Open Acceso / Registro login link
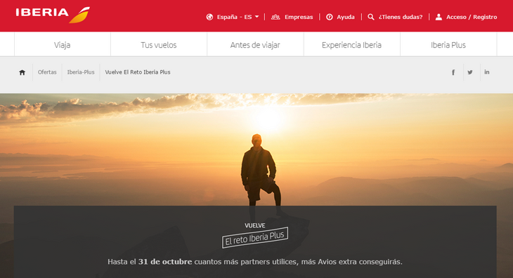This screenshot has height=278, width=513. point(472,17)
